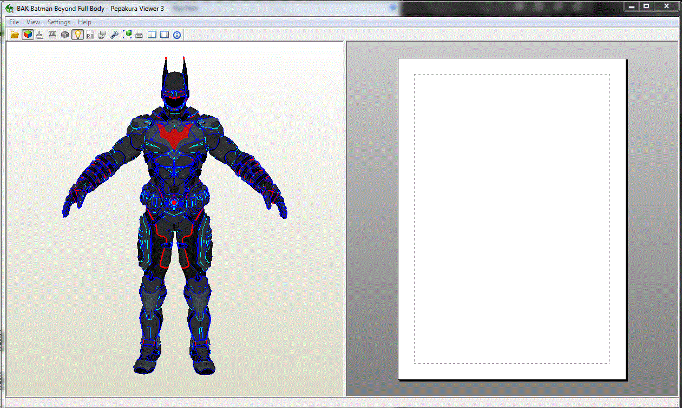Toggle the light bulb lighting button
682x408 pixels.
(77, 35)
